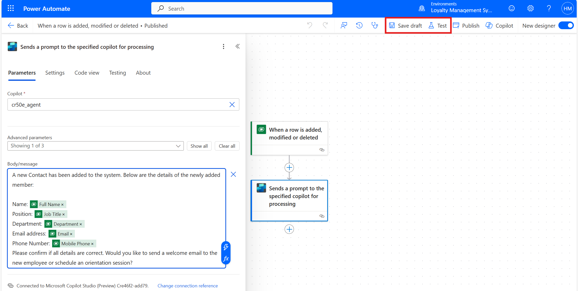This screenshot has height=291, width=578.
Task: Click Change connection reference link
Action: (x=187, y=286)
